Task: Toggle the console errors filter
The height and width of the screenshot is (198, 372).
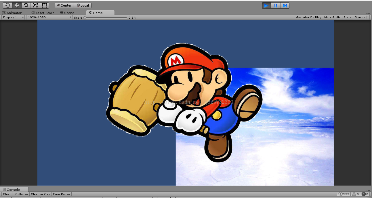Action: tap(365, 194)
